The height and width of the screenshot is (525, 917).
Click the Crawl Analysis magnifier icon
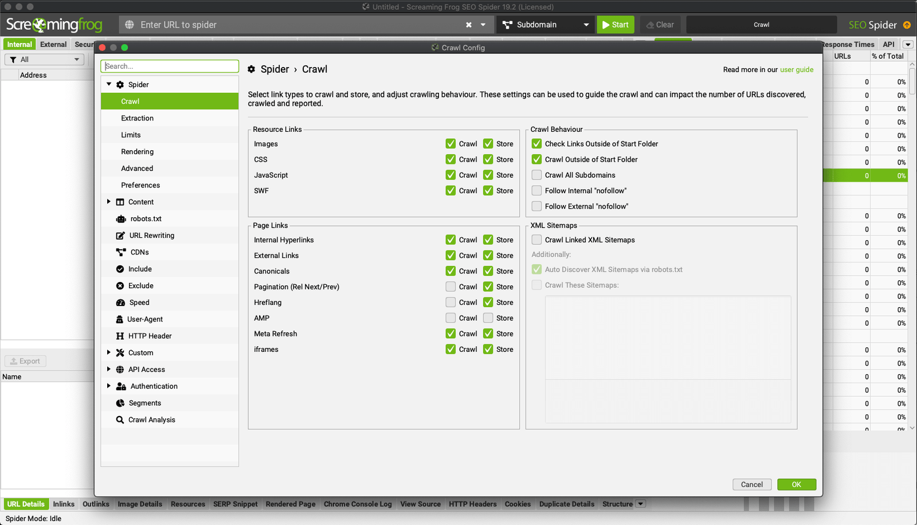pyautogui.click(x=120, y=420)
